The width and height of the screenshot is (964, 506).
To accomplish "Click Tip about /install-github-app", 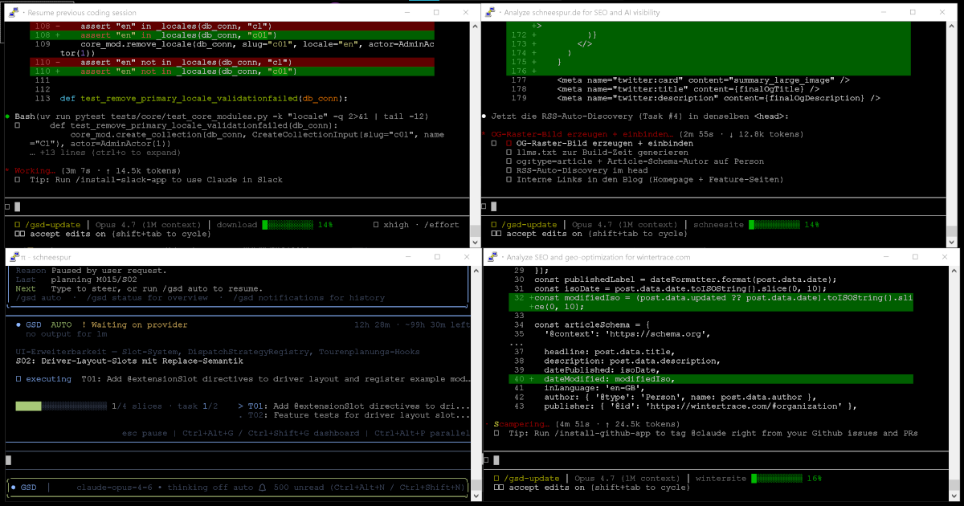I will tap(713, 433).
